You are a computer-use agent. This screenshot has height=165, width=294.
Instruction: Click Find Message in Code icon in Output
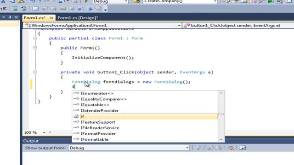coord(198,148)
